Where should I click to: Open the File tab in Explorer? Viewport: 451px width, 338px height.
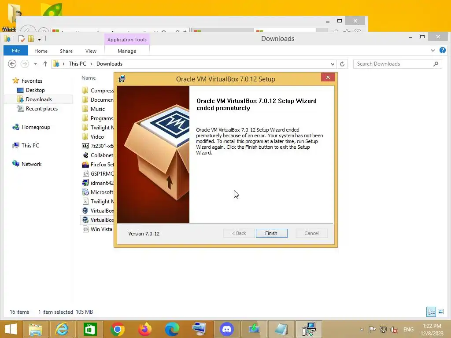tap(16, 51)
